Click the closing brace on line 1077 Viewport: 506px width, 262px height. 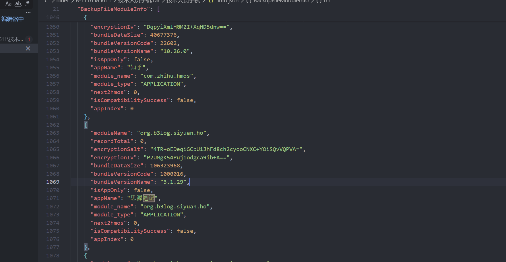pyautogui.click(x=86, y=247)
